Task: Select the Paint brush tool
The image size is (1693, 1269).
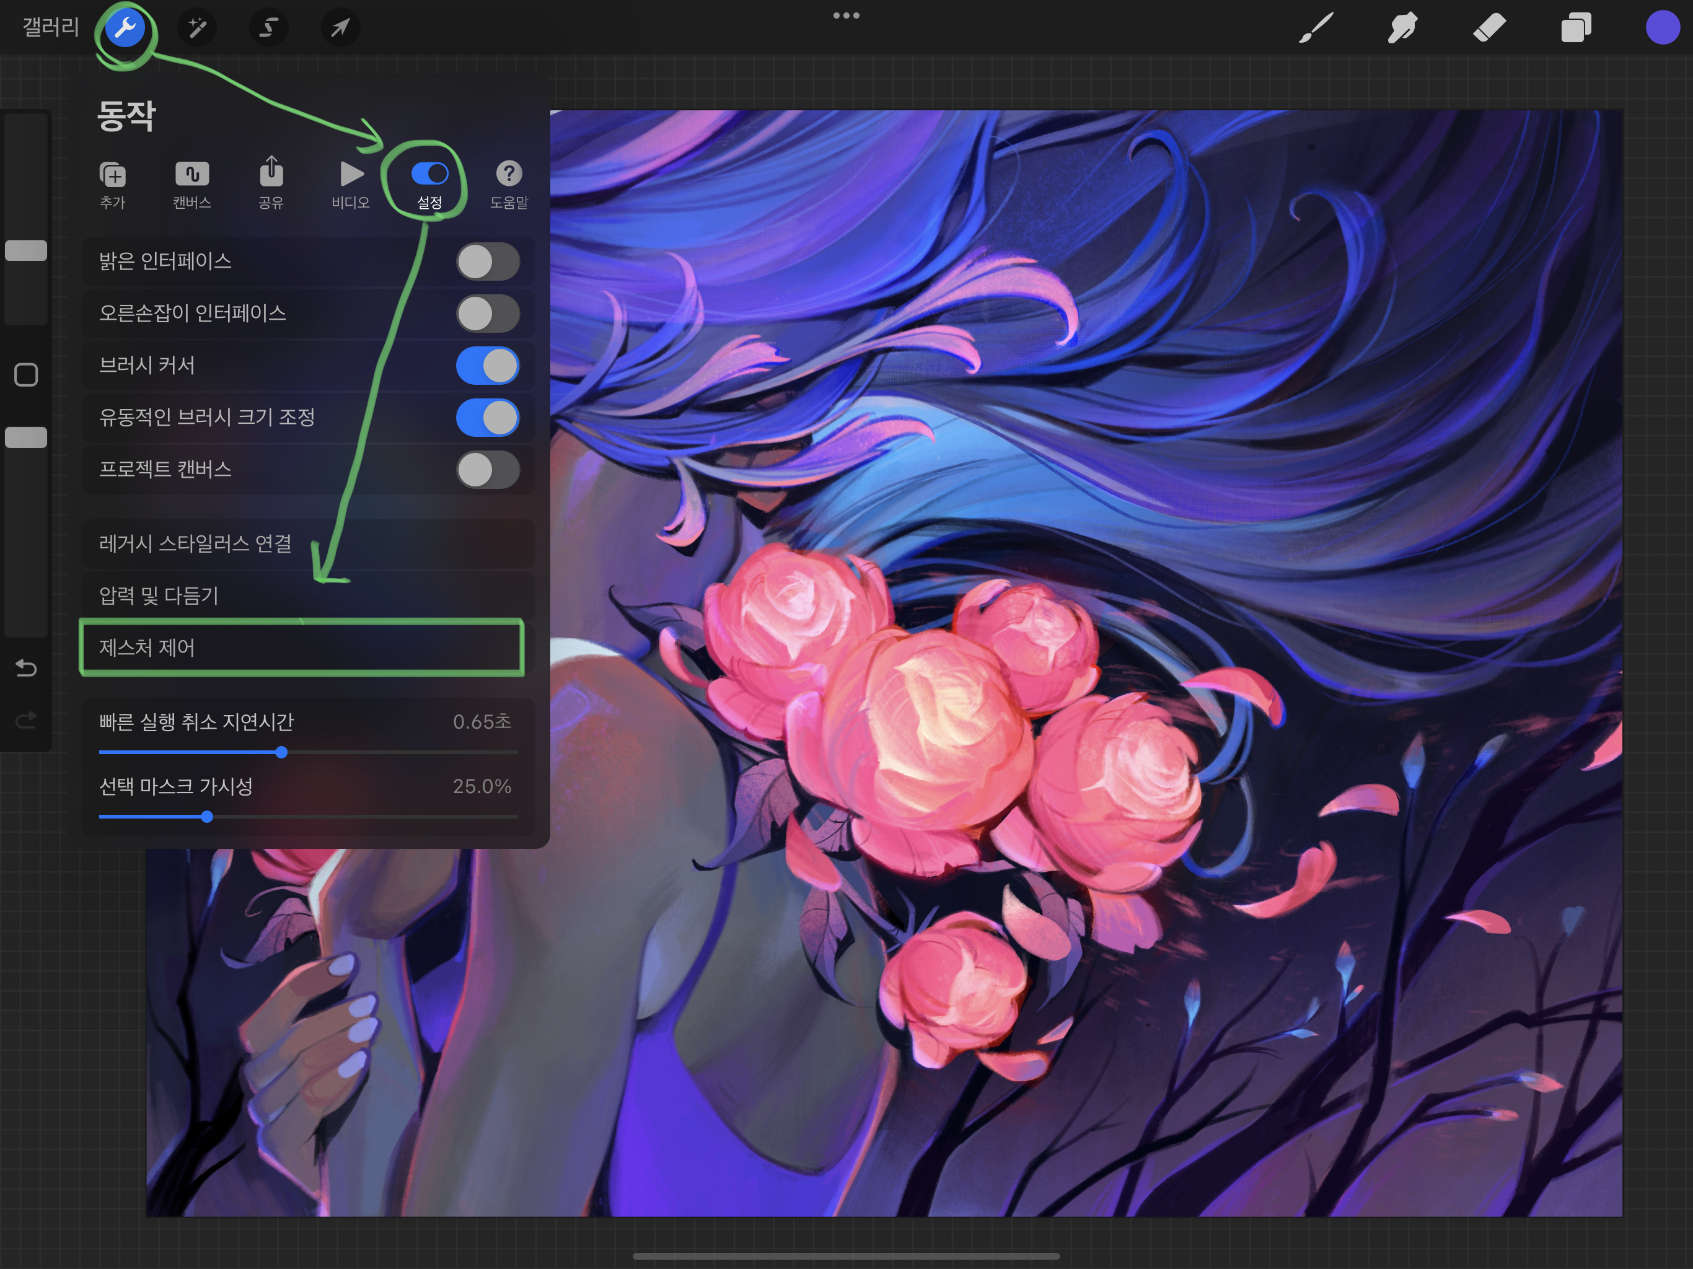Action: pyautogui.click(x=1316, y=29)
